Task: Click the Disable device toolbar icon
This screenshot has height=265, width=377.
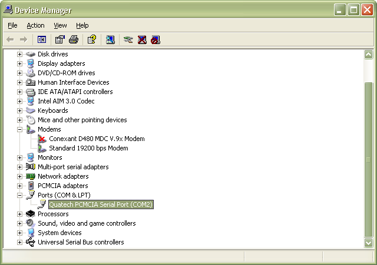Action: pyautogui.click(x=156, y=39)
